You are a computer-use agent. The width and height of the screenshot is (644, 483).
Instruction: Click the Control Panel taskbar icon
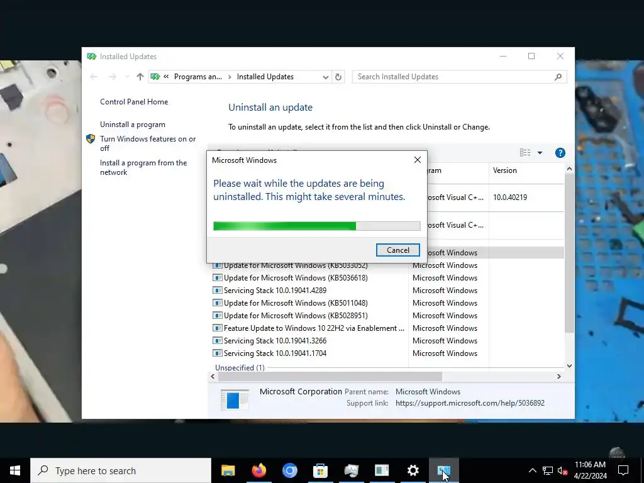pos(443,470)
